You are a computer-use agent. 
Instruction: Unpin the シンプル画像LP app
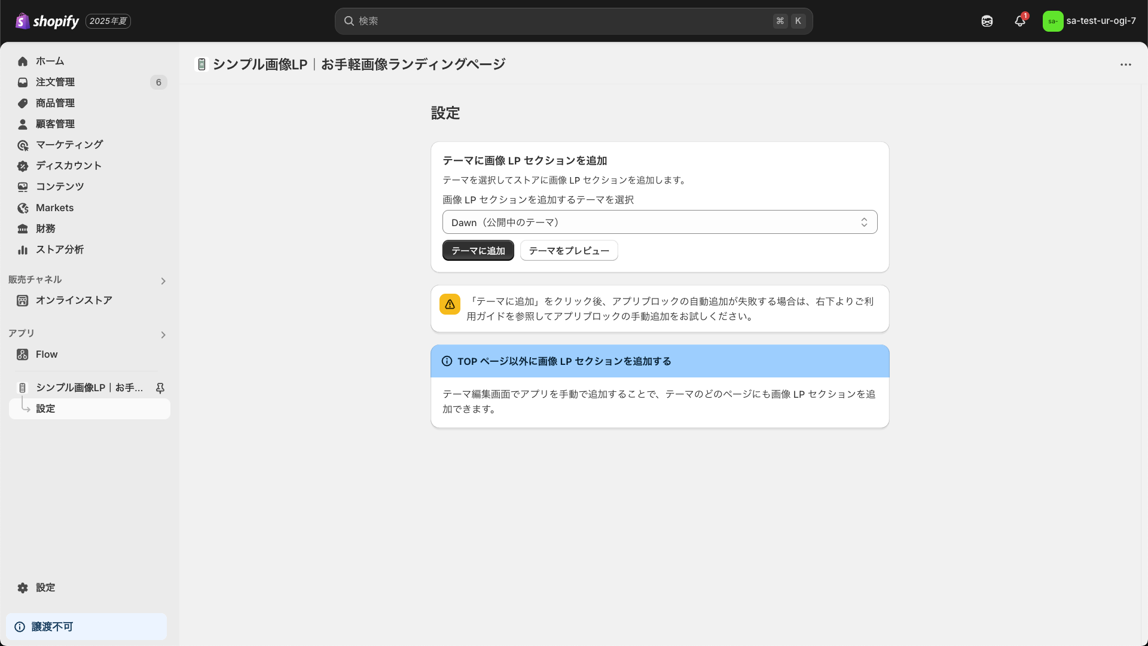pyautogui.click(x=160, y=388)
